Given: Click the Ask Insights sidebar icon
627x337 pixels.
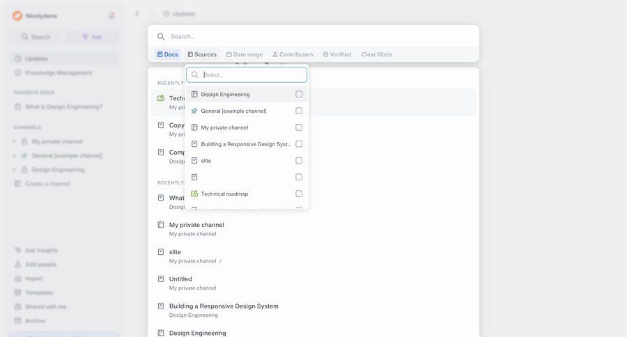Looking at the screenshot, I should (18, 250).
